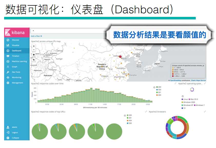Click the operating systems donut chart
Image resolution: width=216 pixels, height=148 pixels.
pos(192,90)
